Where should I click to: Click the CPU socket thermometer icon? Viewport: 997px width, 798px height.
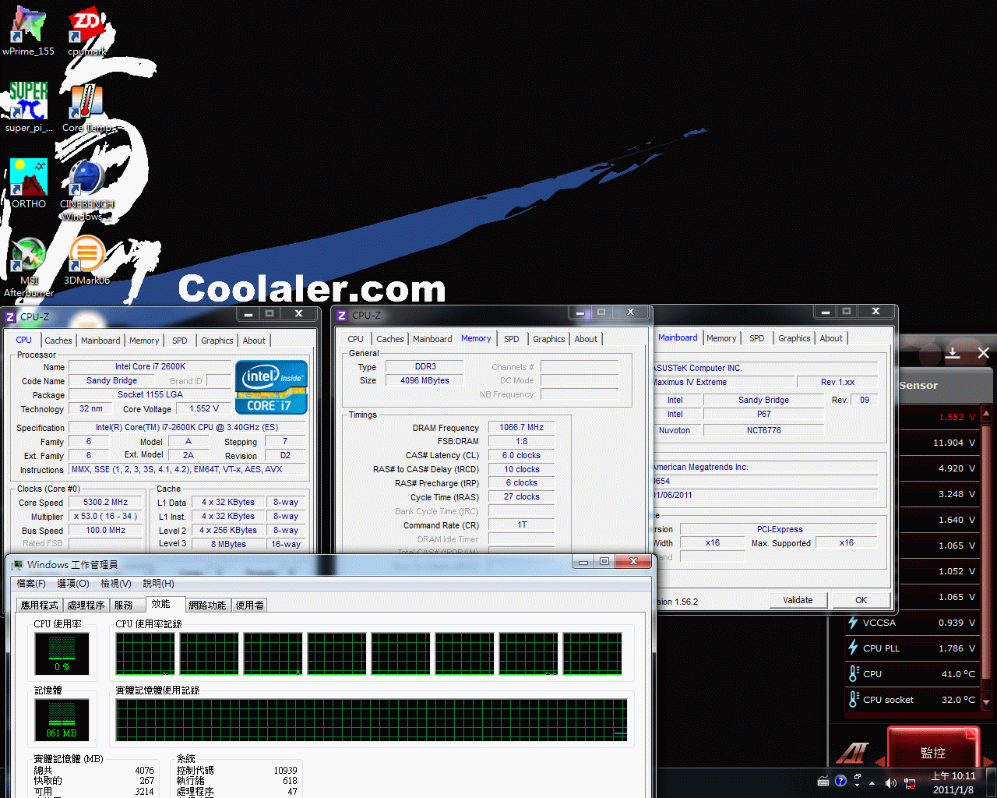tap(853, 700)
